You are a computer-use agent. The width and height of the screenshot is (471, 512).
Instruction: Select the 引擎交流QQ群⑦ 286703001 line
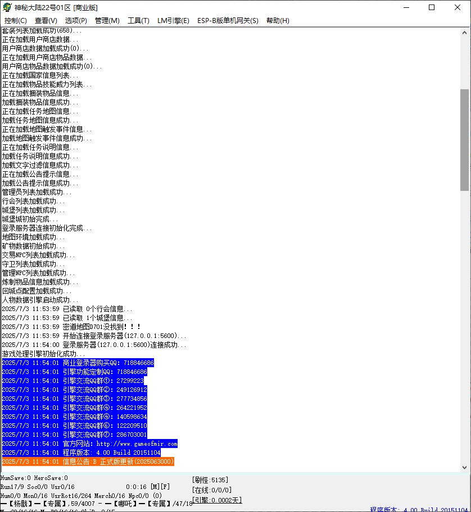pyautogui.click(x=75, y=435)
